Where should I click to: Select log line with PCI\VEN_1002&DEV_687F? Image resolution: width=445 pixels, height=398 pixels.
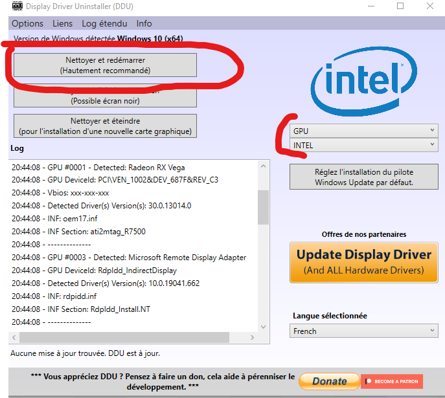coord(115,180)
